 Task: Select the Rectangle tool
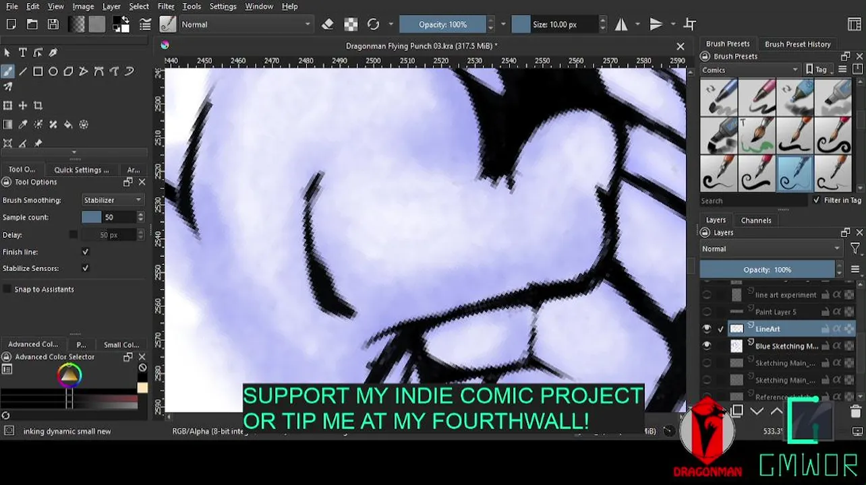pos(38,71)
